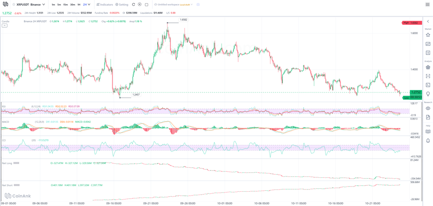Select the 1m timeframe
This screenshot has height=206, width=433.
[53, 4]
